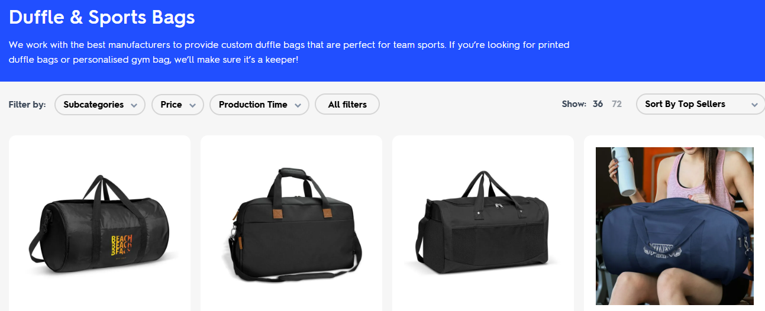Screen dimensions: 765x311
Task: Click the chevron beside Production Time
Action: tap(298, 105)
